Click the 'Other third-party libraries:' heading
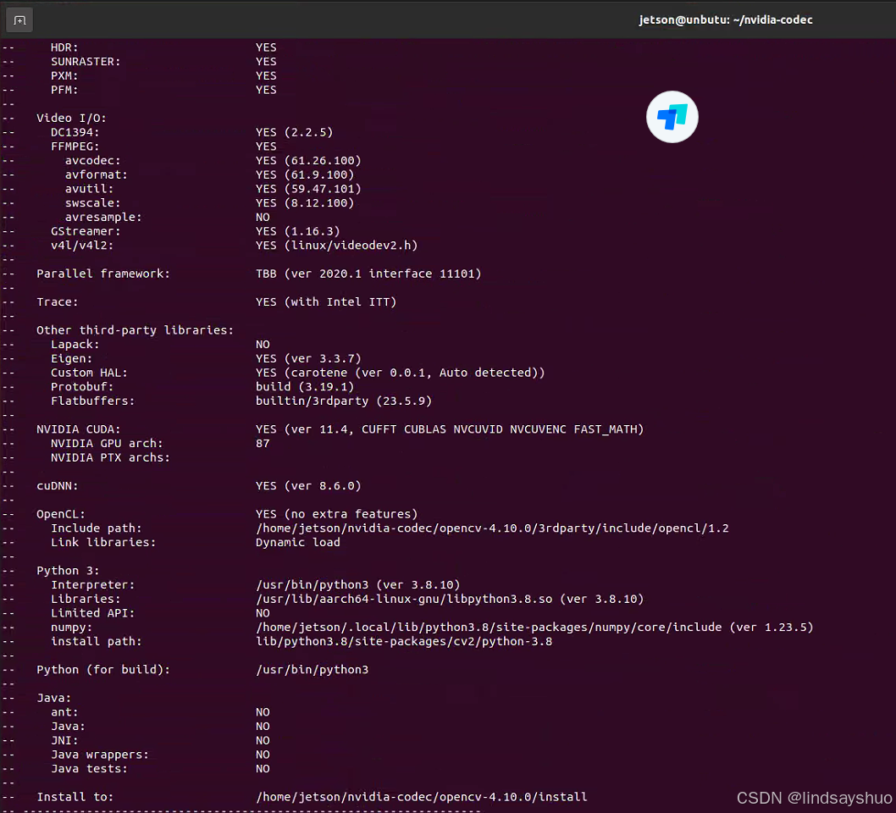Screen dimensions: 896x813 (x=135, y=330)
